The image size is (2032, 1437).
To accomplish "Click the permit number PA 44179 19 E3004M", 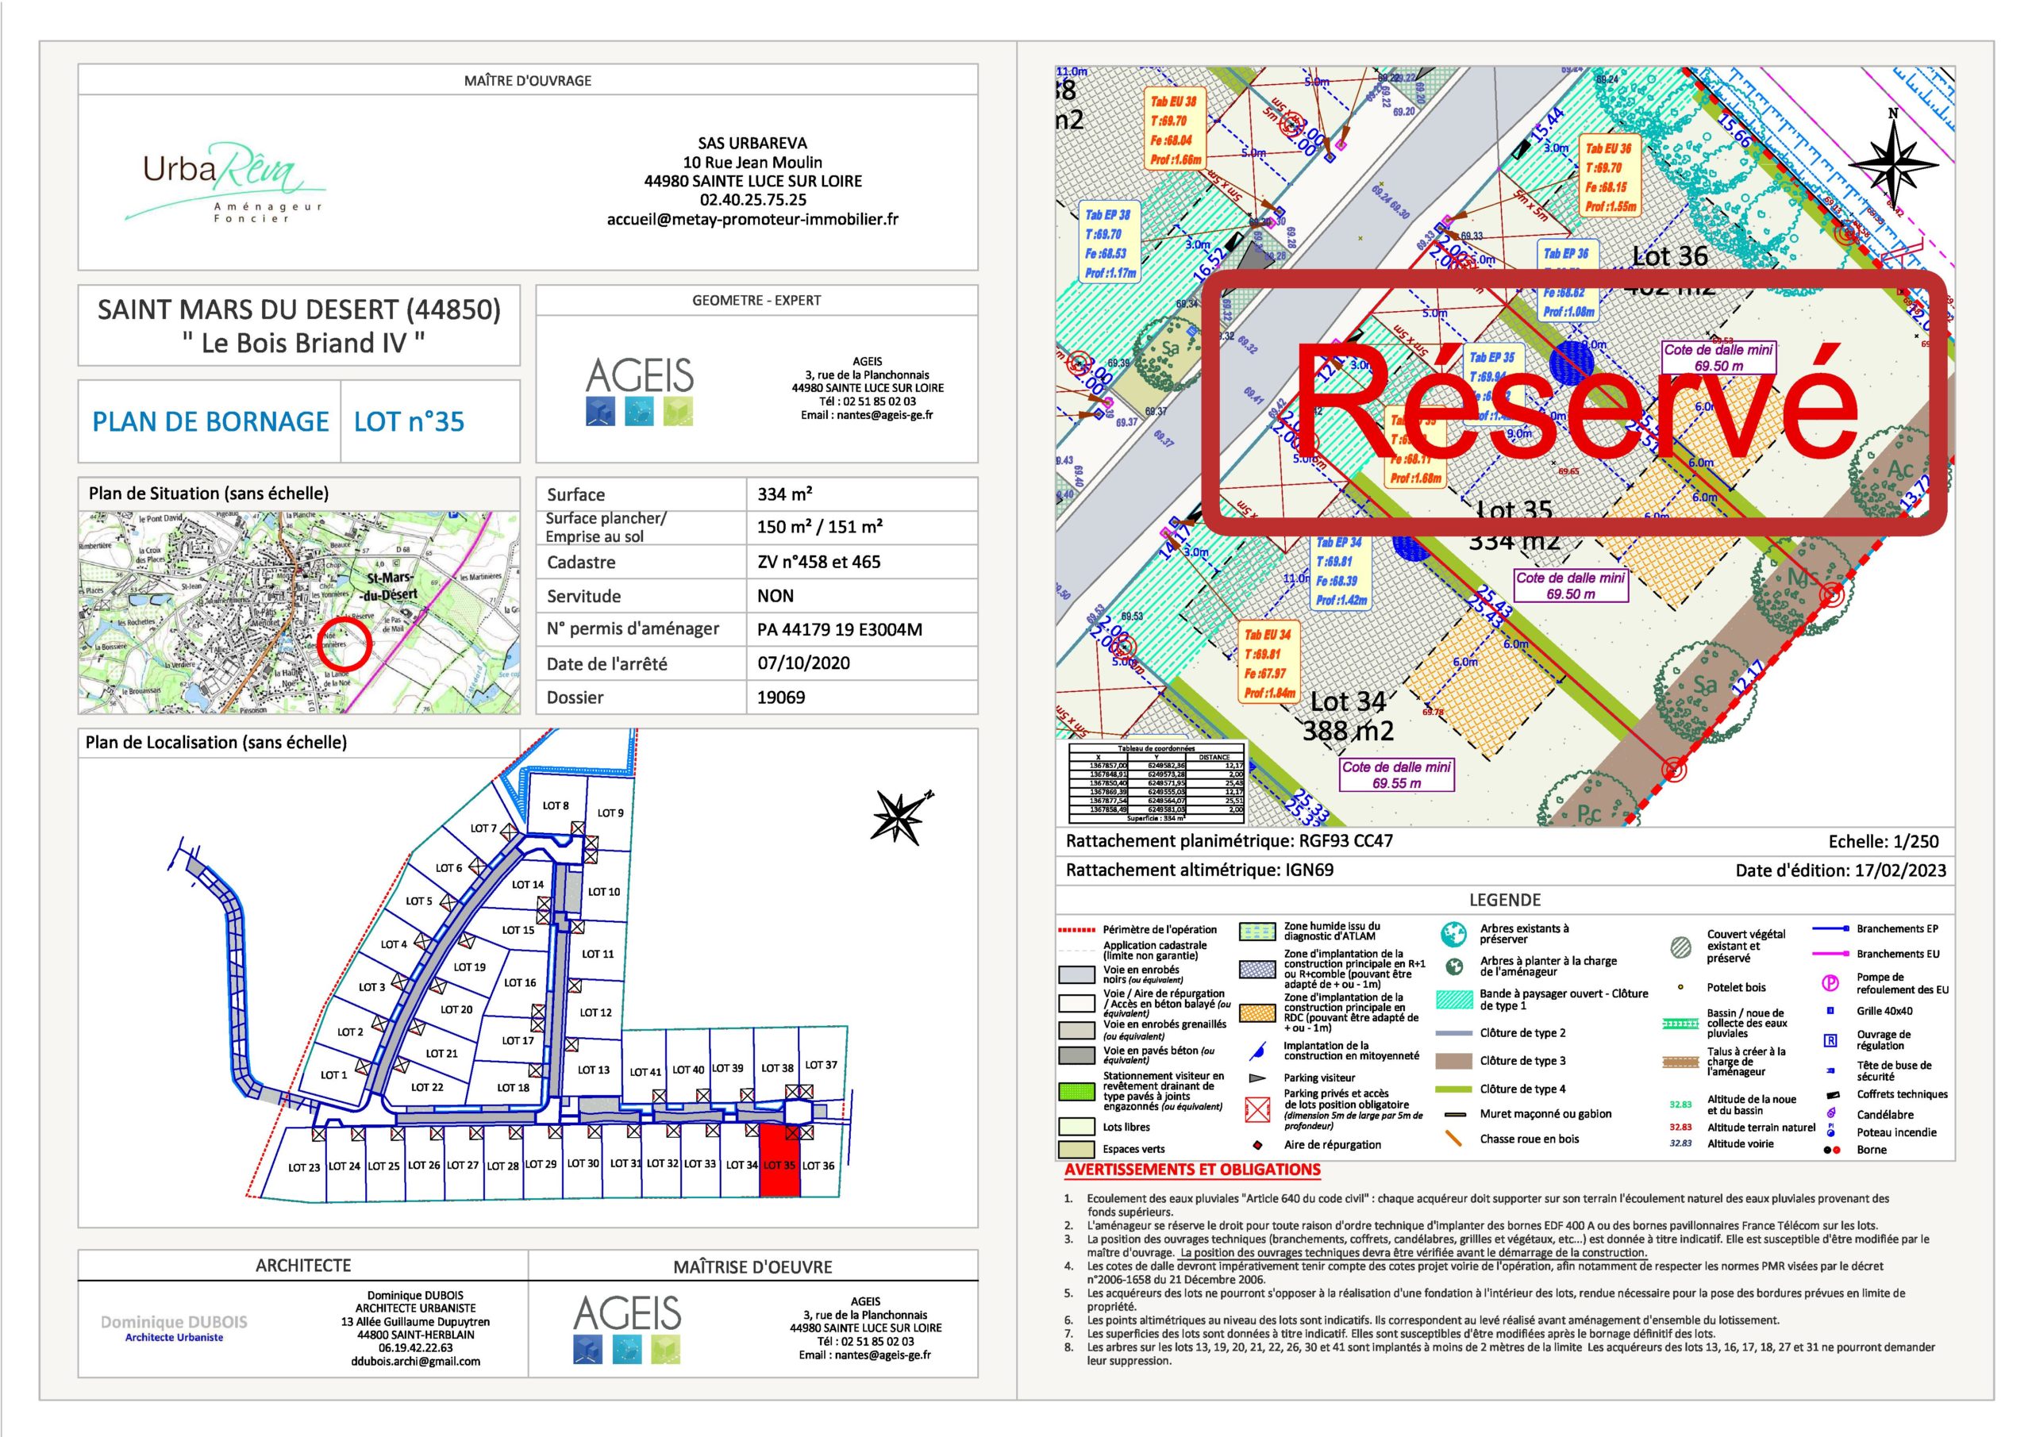I will pos(840,630).
